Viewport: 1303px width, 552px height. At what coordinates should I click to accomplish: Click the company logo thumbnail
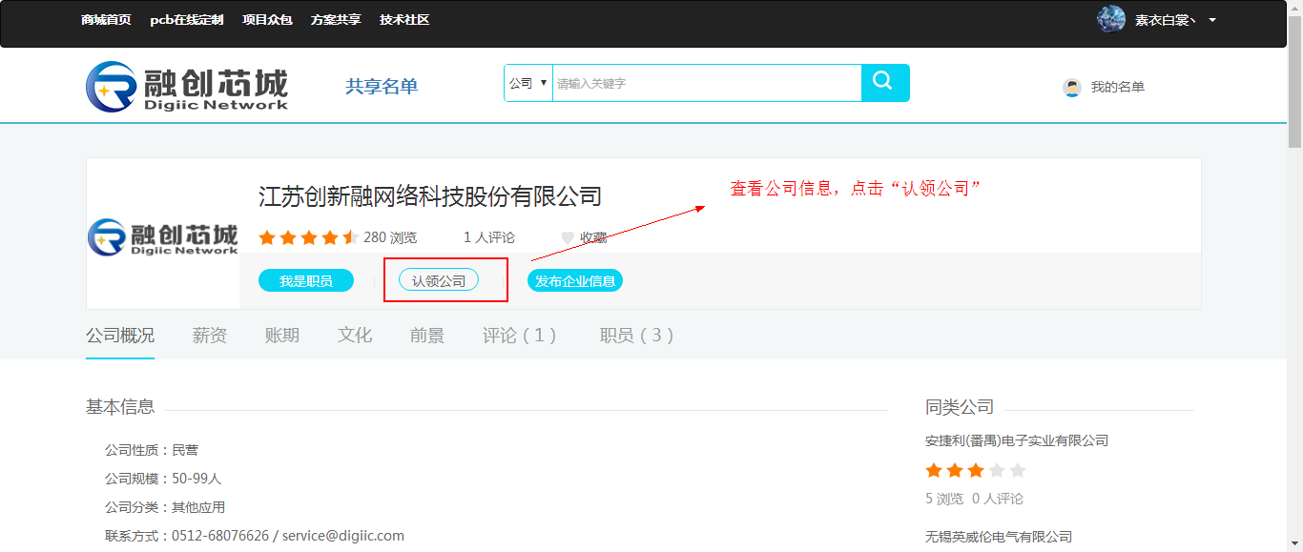point(163,236)
